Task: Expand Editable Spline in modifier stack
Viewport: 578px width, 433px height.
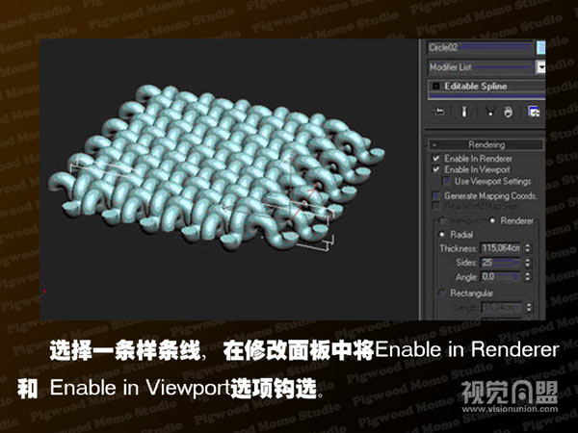Action: (436, 87)
